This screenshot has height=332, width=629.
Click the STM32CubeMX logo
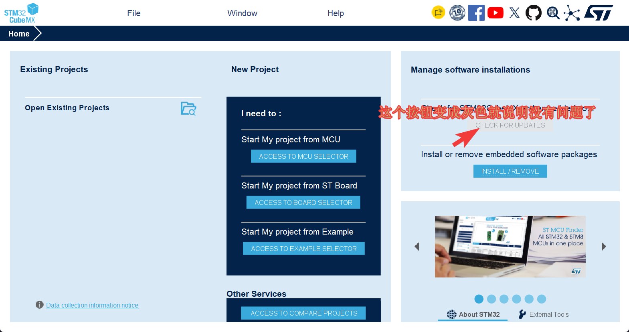point(21,13)
